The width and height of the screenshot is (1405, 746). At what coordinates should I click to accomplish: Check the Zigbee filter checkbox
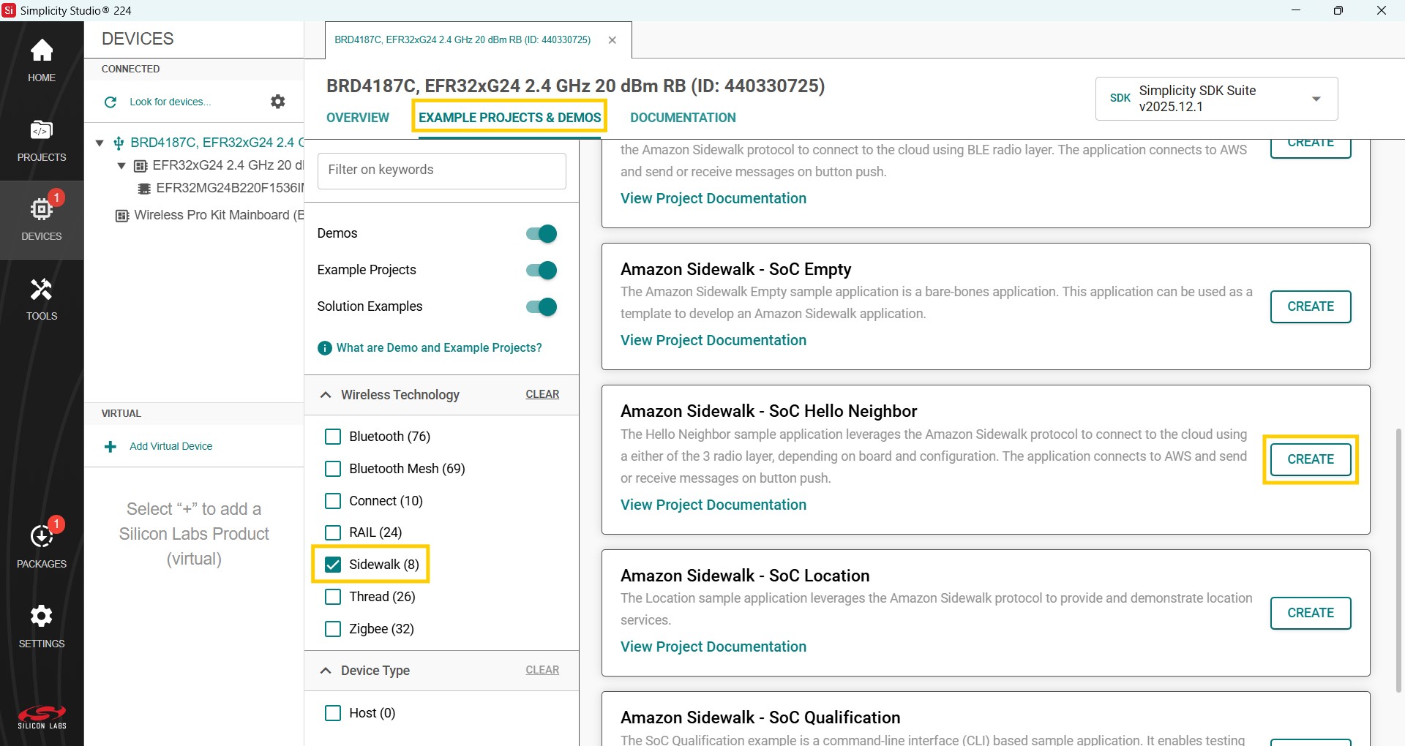(333, 629)
